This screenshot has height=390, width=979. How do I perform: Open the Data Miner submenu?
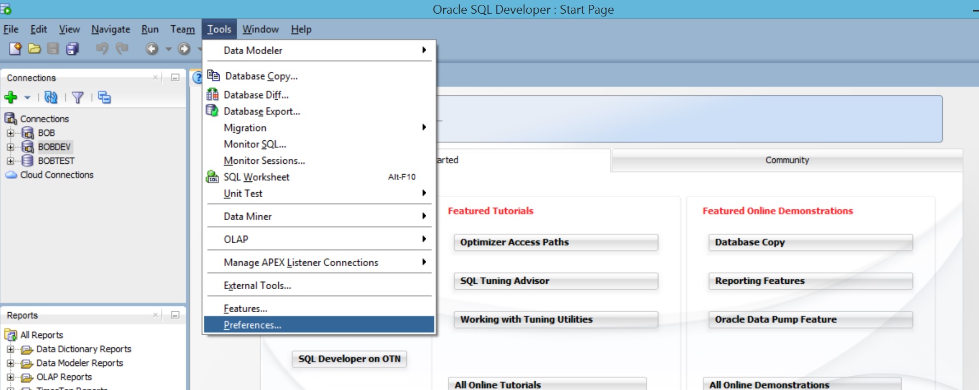coord(319,216)
